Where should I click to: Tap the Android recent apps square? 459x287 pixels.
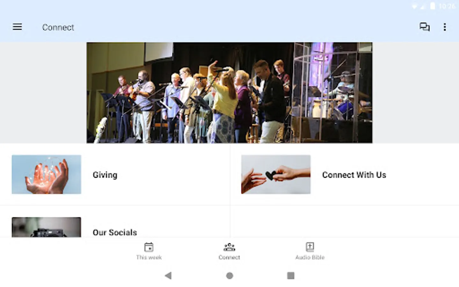click(291, 276)
